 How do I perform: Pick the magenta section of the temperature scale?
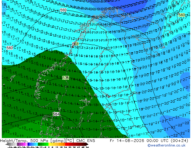pos(24,144)
